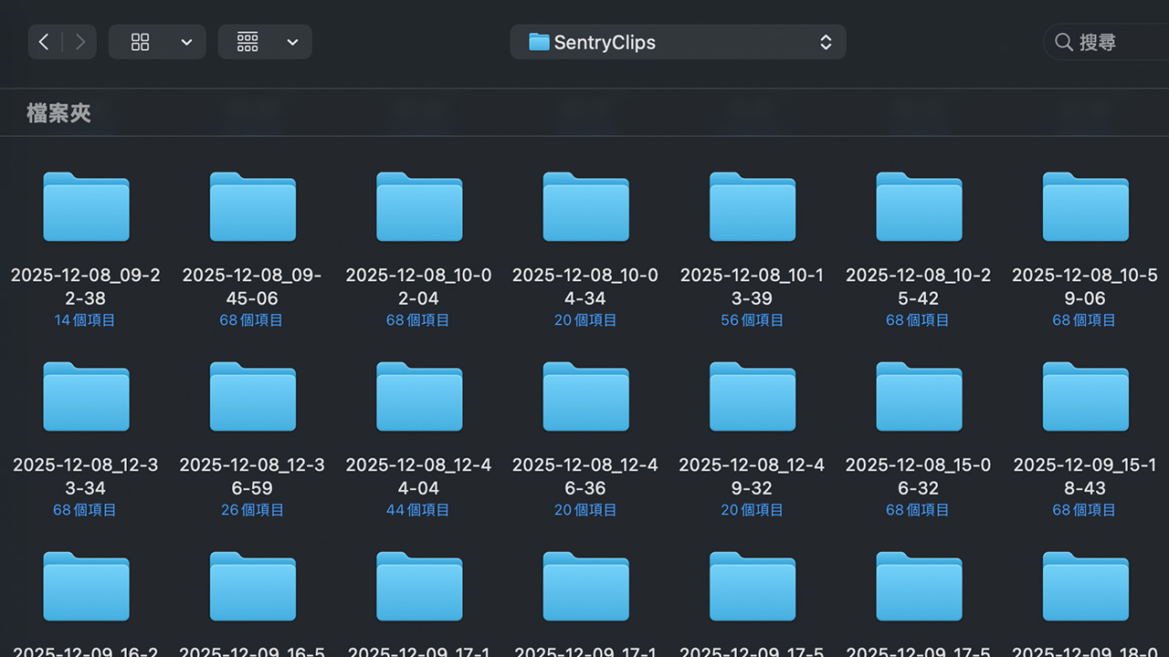The image size is (1169, 657).
Task: Click the 檔案夾 group header
Action: click(58, 113)
